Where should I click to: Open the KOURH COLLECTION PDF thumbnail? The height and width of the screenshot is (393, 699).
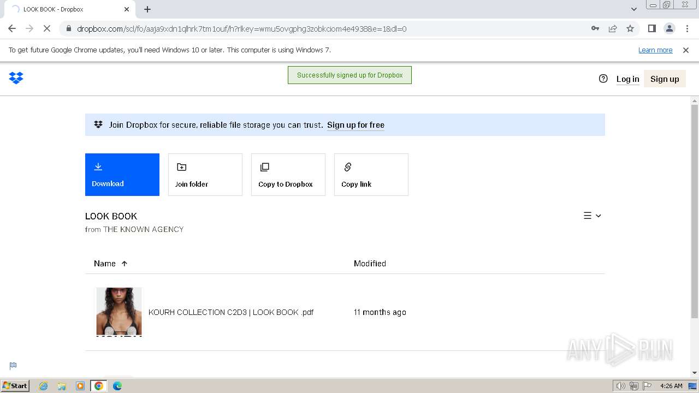[x=119, y=312]
